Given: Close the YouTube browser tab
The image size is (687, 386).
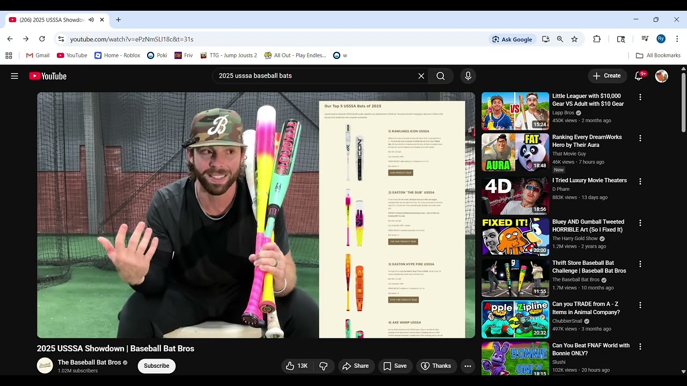Looking at the screenshot, I should [x=102, y=20].
